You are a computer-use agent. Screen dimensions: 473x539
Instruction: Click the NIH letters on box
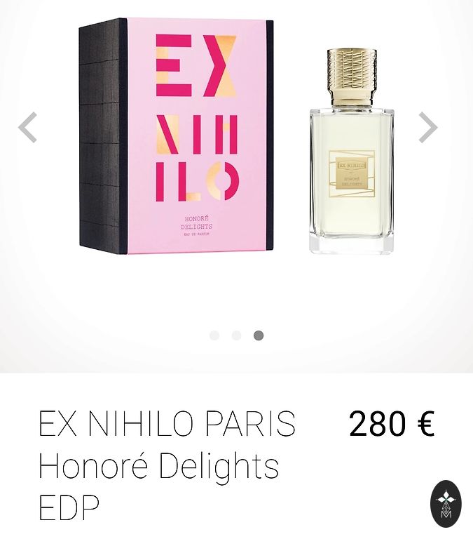click(197, 134)
